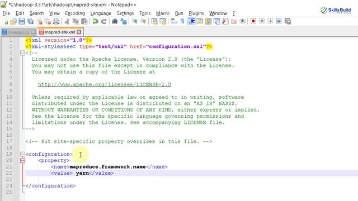Screen dimensions: 358x201
Task: Close the change.log tab
Action: click(34, 32)
